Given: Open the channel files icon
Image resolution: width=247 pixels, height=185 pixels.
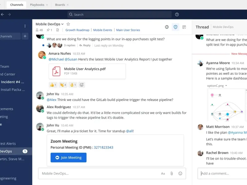Looking at the screenshot, I should (x=57, y=30).
